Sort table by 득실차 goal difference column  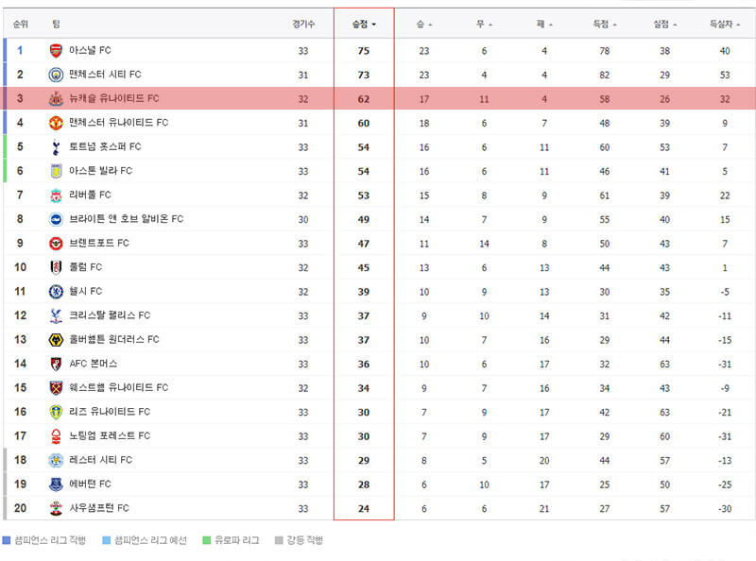tap(725, 25)
